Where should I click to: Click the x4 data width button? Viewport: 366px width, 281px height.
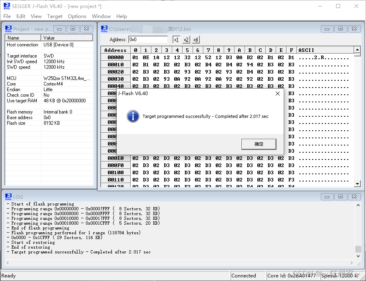[x=196, y=40]
